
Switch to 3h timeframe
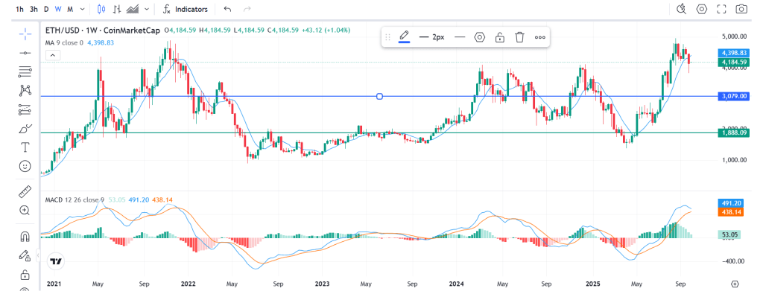pos(34,9)
